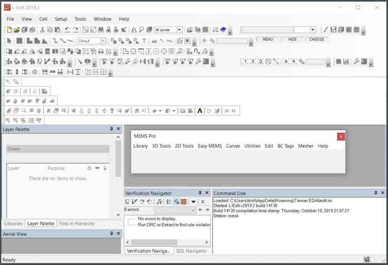Click the wrench setup icon in Verification Navigator
This screenshot has width=388, height=265.
click(159, 202)
